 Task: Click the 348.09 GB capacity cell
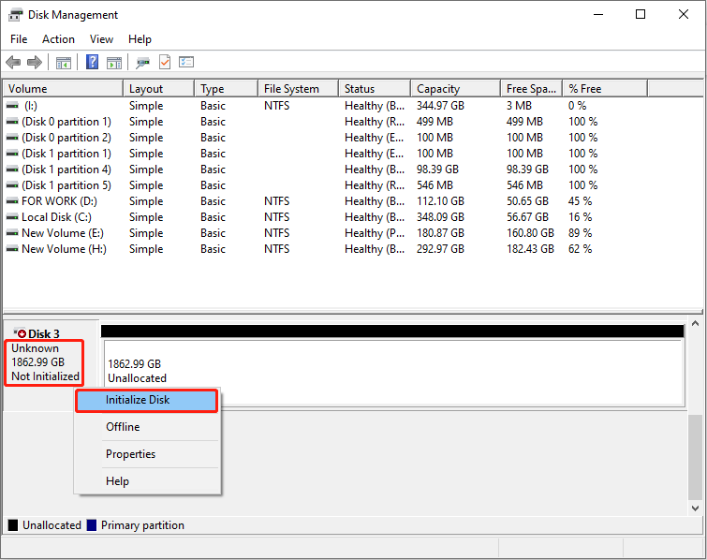click(440, 217)
